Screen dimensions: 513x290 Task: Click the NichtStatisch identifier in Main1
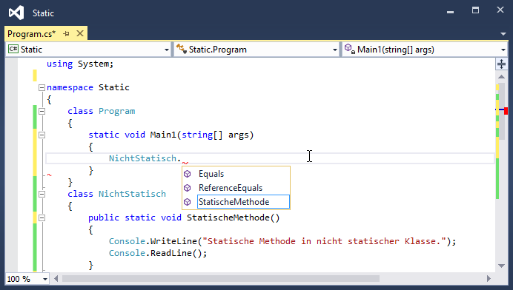tap(142, 158)
